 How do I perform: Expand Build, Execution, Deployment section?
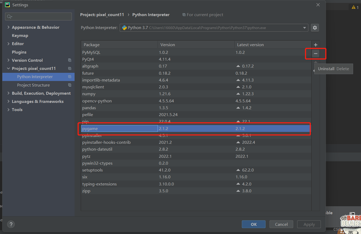[x=8, y=93]
